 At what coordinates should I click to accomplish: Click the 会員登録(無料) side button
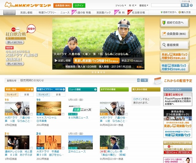pos(174,34)
